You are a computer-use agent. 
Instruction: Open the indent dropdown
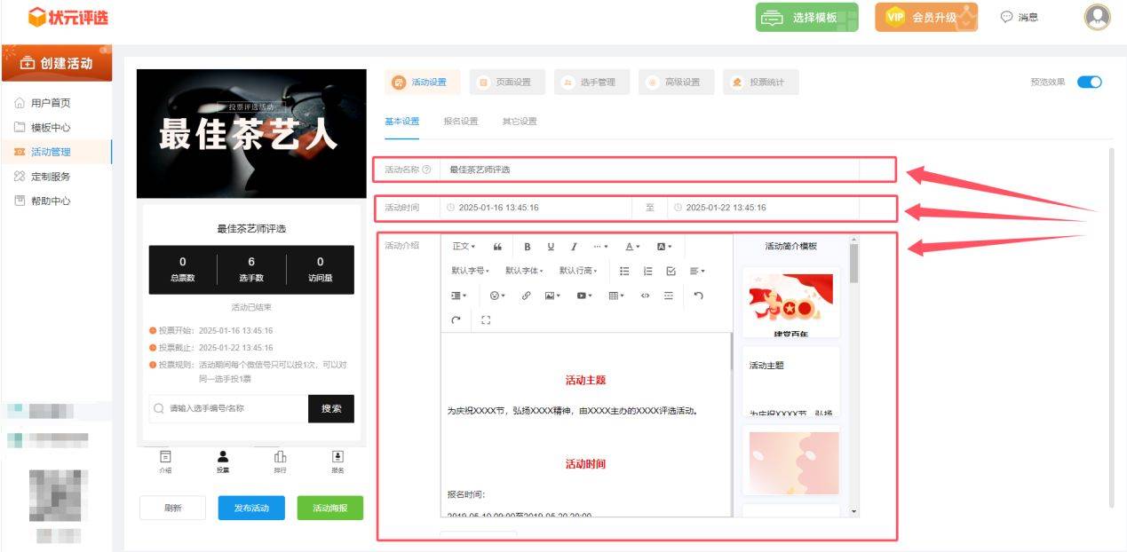click(x=458, y=296)
